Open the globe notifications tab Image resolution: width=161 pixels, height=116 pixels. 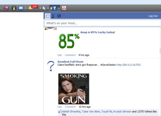(x=59, y=16)
